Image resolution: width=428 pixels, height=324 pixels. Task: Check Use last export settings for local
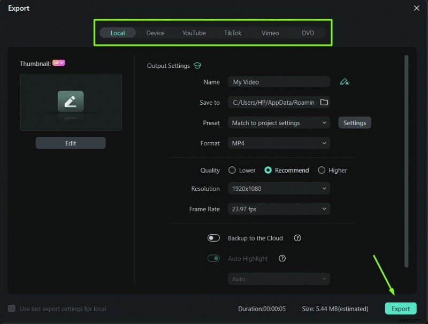[x=12, y=309]
